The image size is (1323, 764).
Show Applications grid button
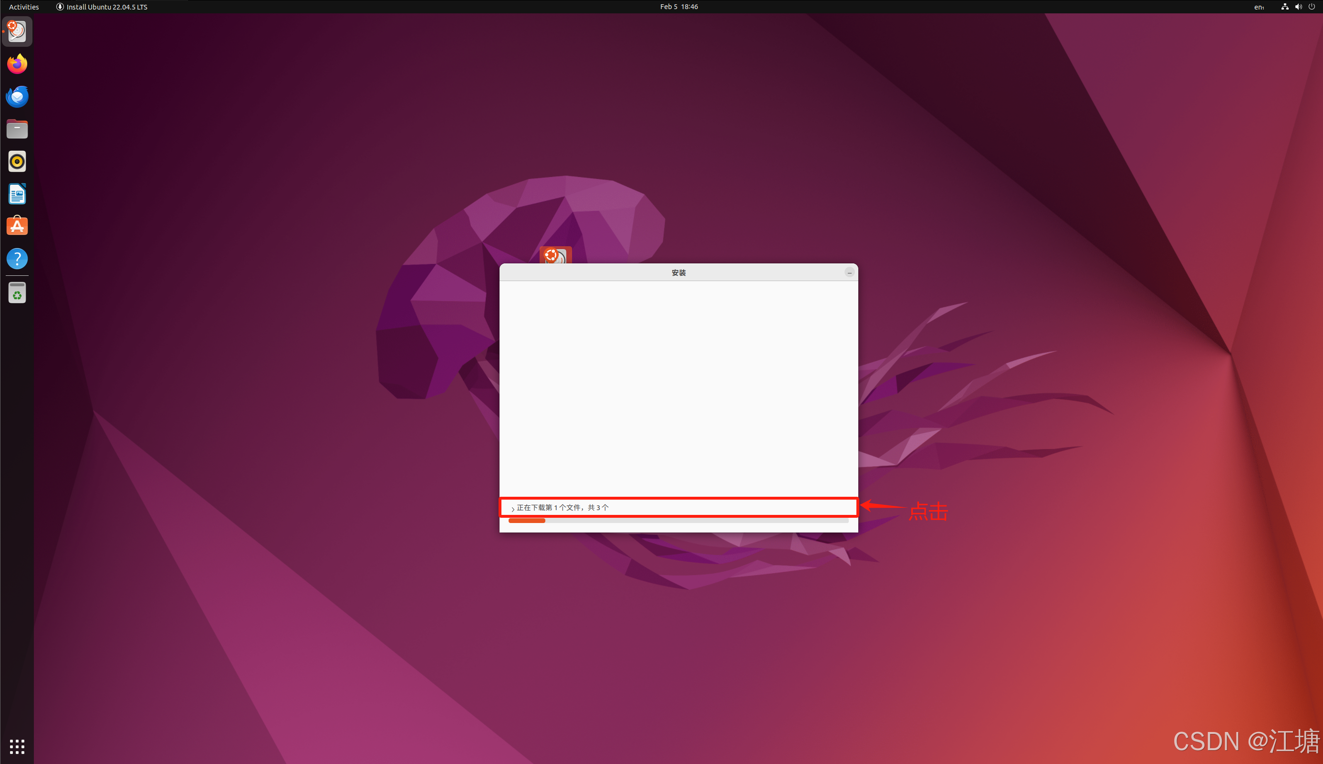pos(17,746)
